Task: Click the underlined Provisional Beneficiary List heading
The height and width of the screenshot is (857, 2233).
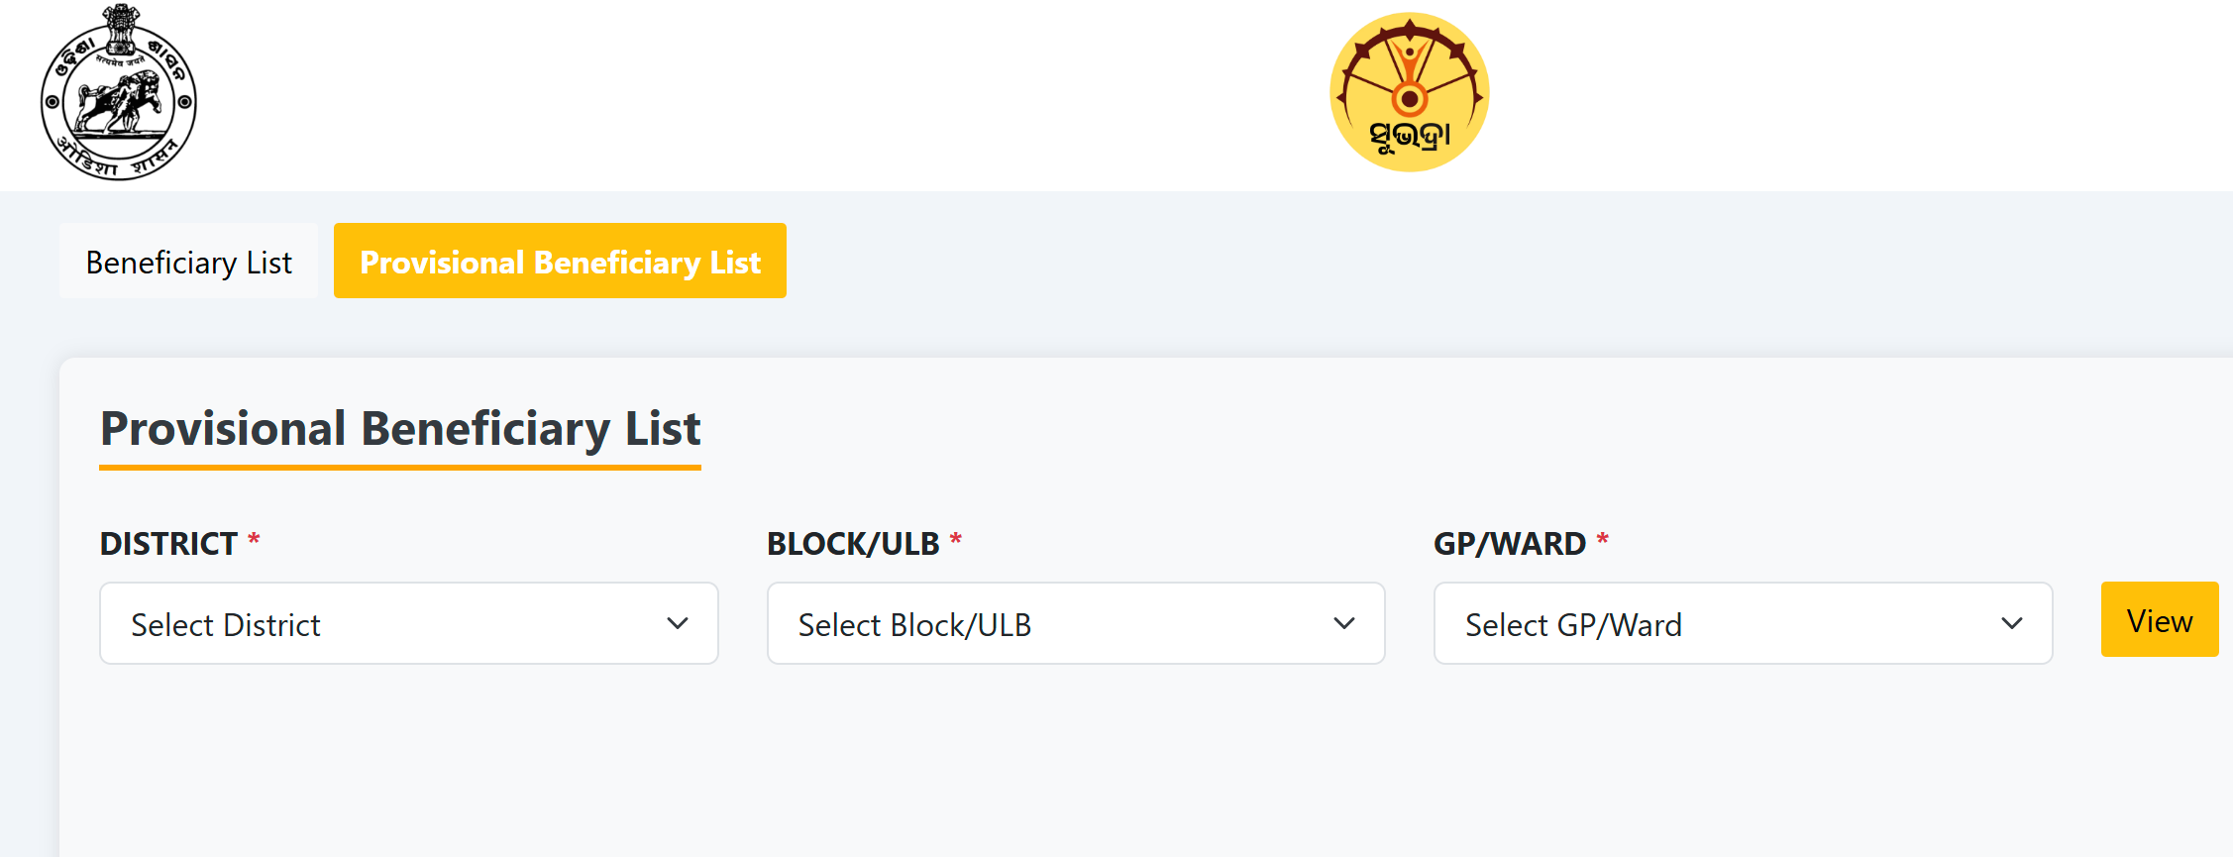Action: point(400,429)
